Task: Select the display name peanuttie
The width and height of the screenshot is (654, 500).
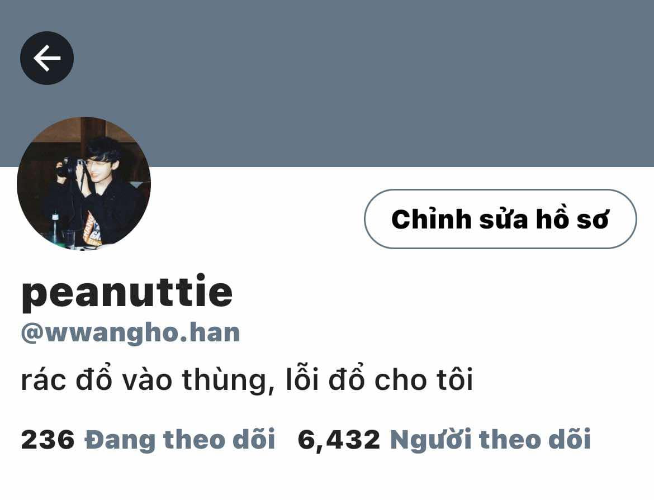Action: (127, 293)
